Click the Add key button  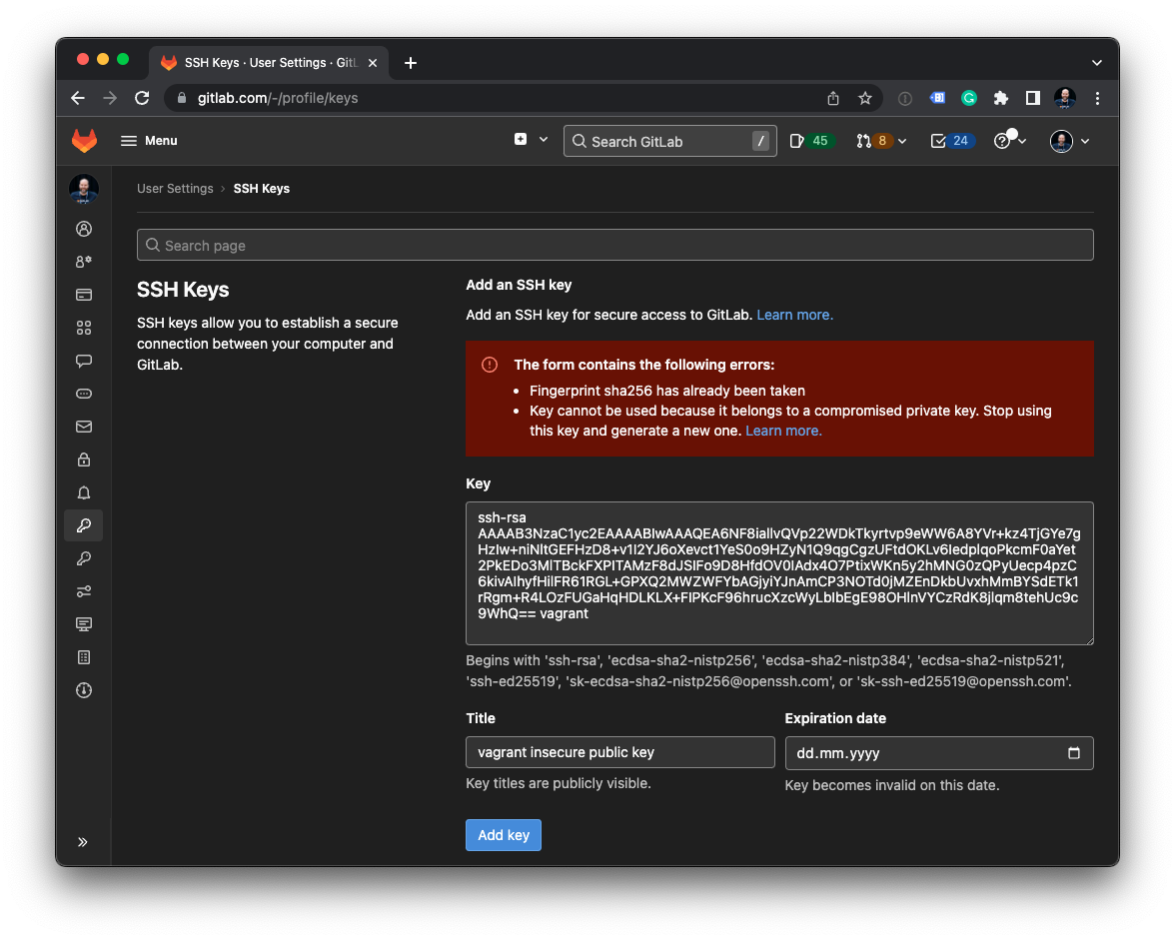[x=503, y=834]
